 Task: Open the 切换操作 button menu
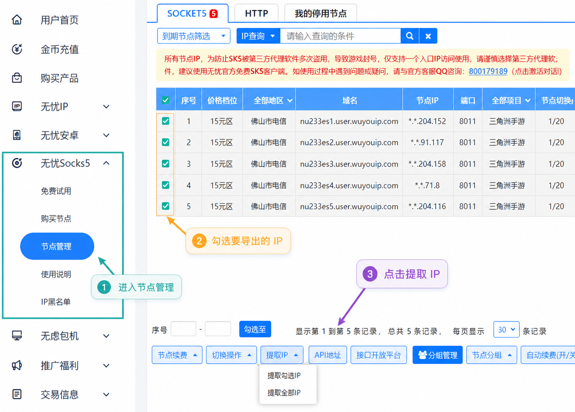pos(232,355)
